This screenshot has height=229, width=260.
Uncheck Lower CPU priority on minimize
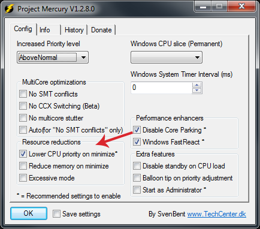click(23, 154)
